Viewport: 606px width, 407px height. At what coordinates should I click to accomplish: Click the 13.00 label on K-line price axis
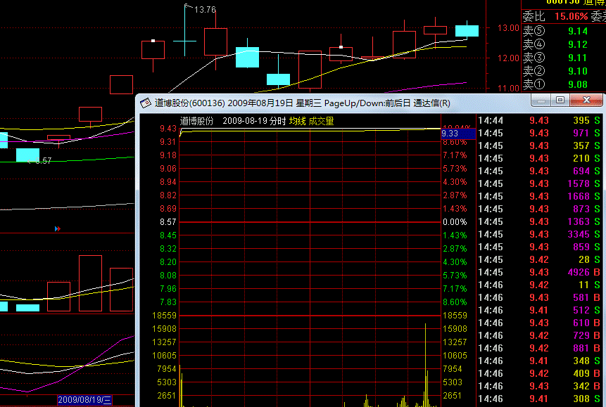coord(508,28)
